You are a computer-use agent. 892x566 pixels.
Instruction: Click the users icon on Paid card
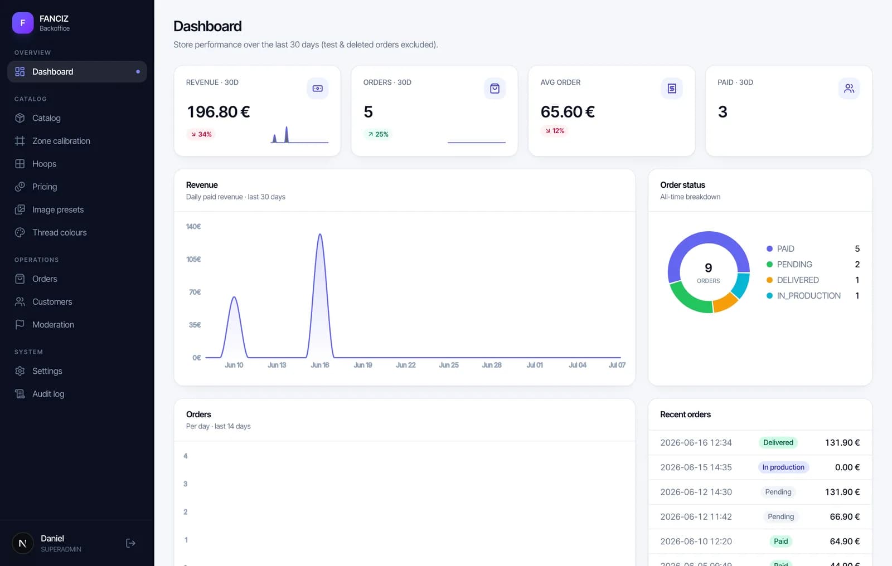849,89
